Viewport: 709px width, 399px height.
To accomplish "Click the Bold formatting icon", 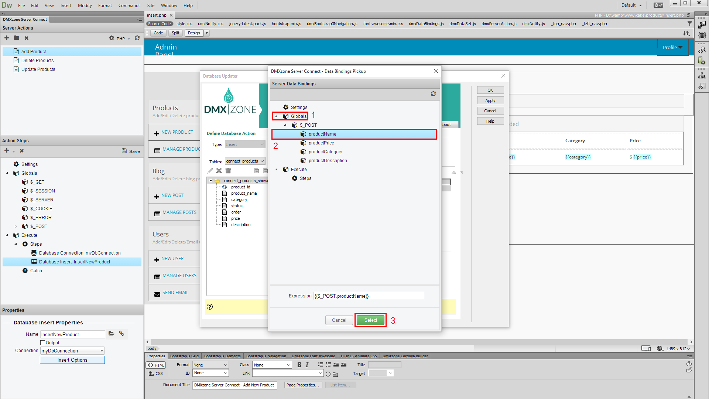I will 299,365.
